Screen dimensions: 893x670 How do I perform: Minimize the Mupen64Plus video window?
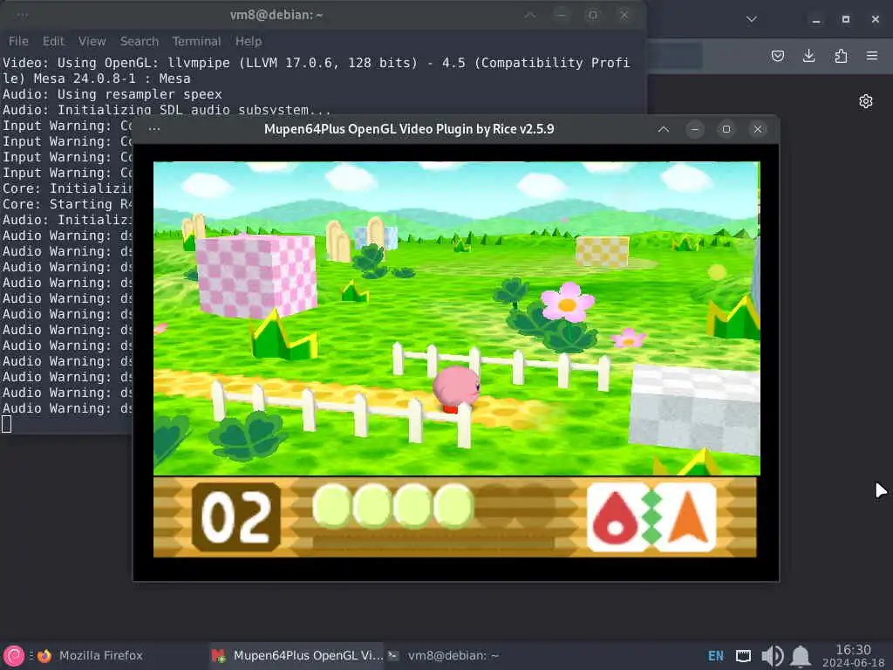point(695,129)
